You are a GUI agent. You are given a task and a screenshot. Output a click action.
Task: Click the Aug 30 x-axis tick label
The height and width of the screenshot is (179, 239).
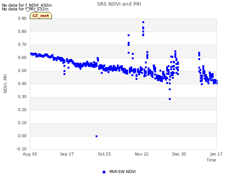pyautogui.click(x=30, y=154)
